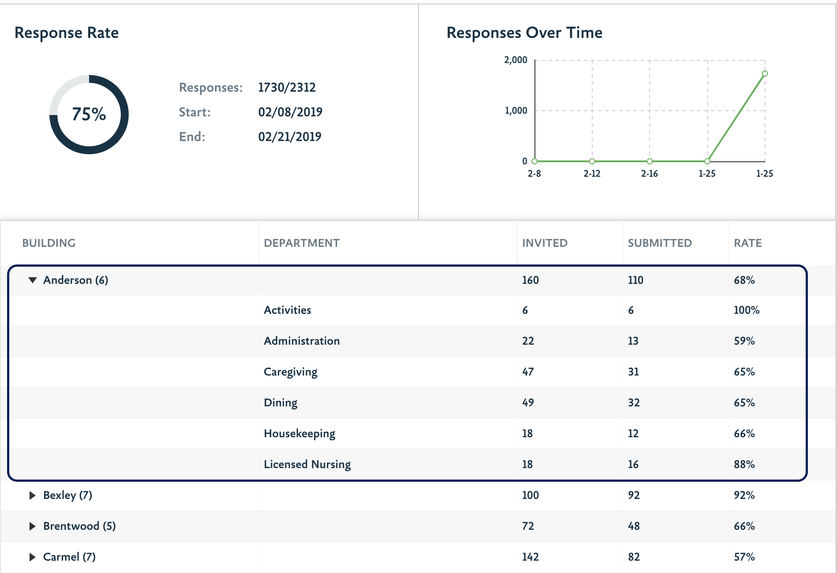This screenshot has height=573, width=837.
Task: Select the Housekeeping department row
Action: pos(299,434)
